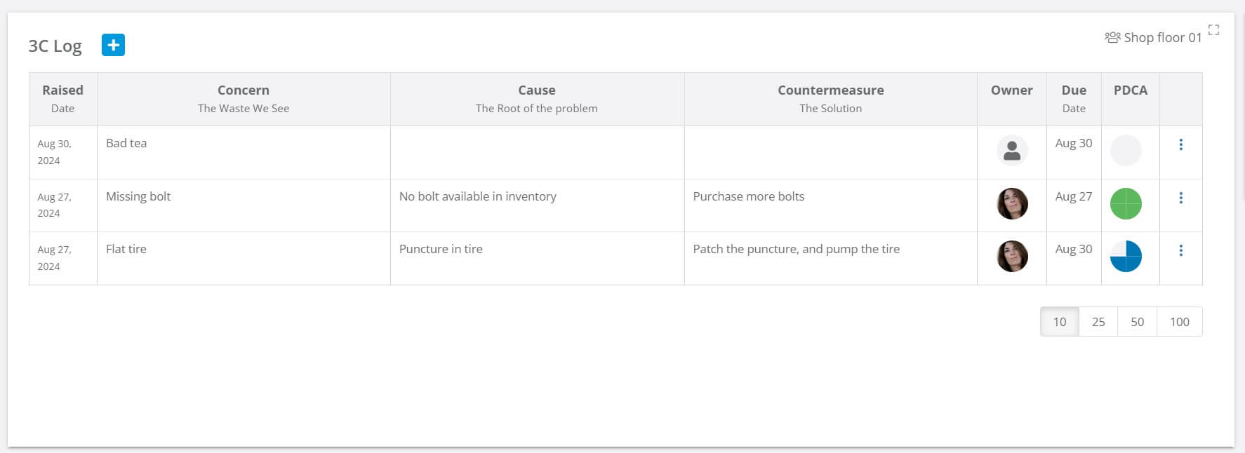Click the empty PDCA circle for Bad tea
This screenshot has height=453, width=1245.
[1126, 151]
